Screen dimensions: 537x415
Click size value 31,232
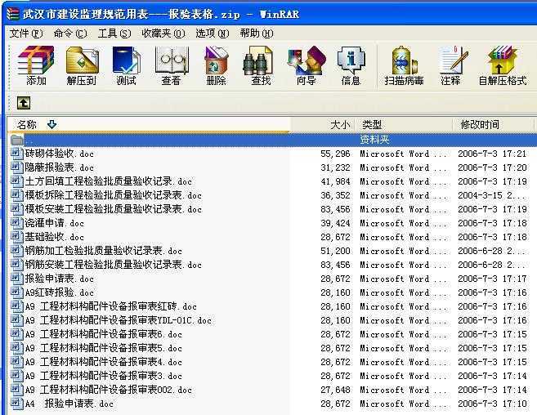[x=335, y=167]
